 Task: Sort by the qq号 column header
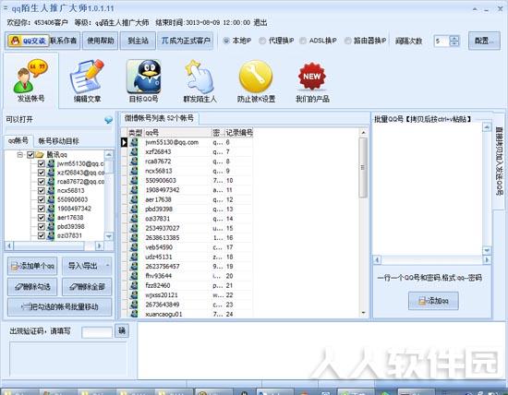[177, 132]
